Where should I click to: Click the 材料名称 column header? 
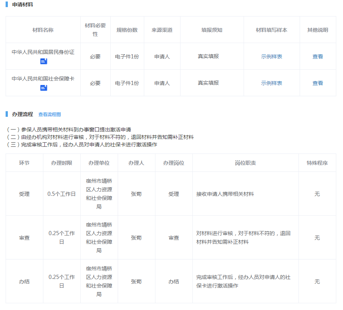[43, 30]
